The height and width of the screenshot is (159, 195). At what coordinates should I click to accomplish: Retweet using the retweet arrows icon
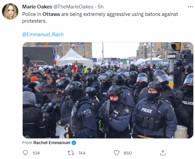click(x=71, y=153)
